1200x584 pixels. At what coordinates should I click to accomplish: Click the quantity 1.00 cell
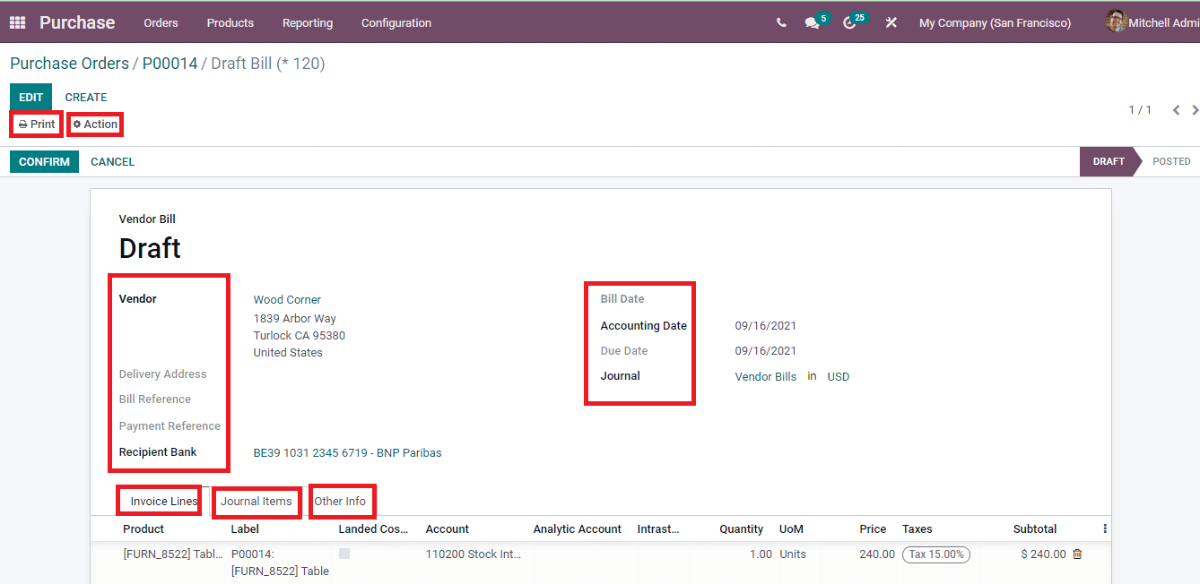coord(761,554)
